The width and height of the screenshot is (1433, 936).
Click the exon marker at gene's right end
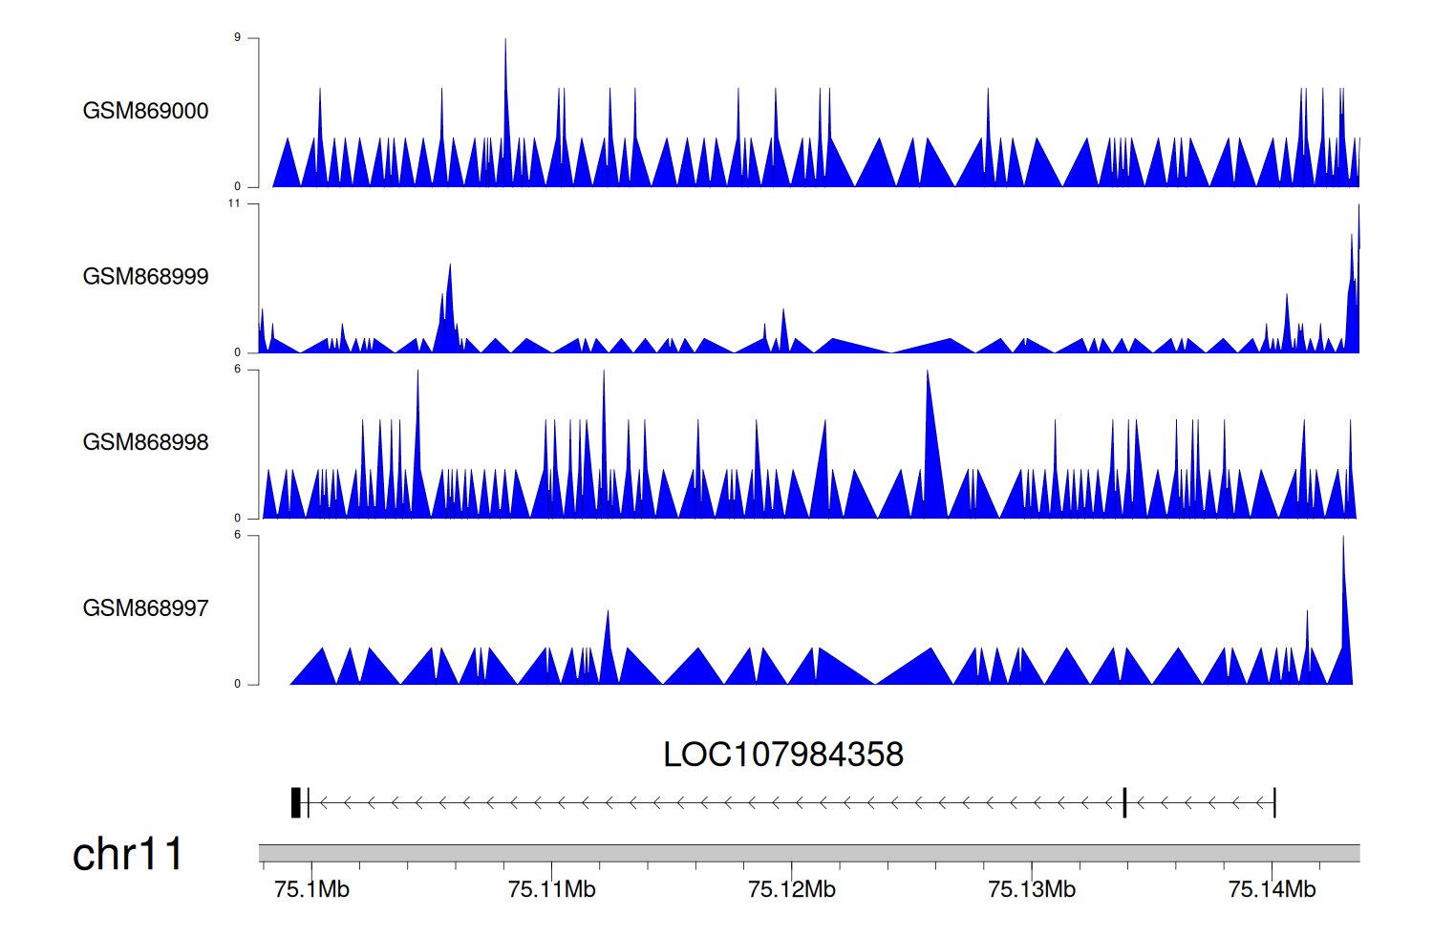coord(1274,802)
